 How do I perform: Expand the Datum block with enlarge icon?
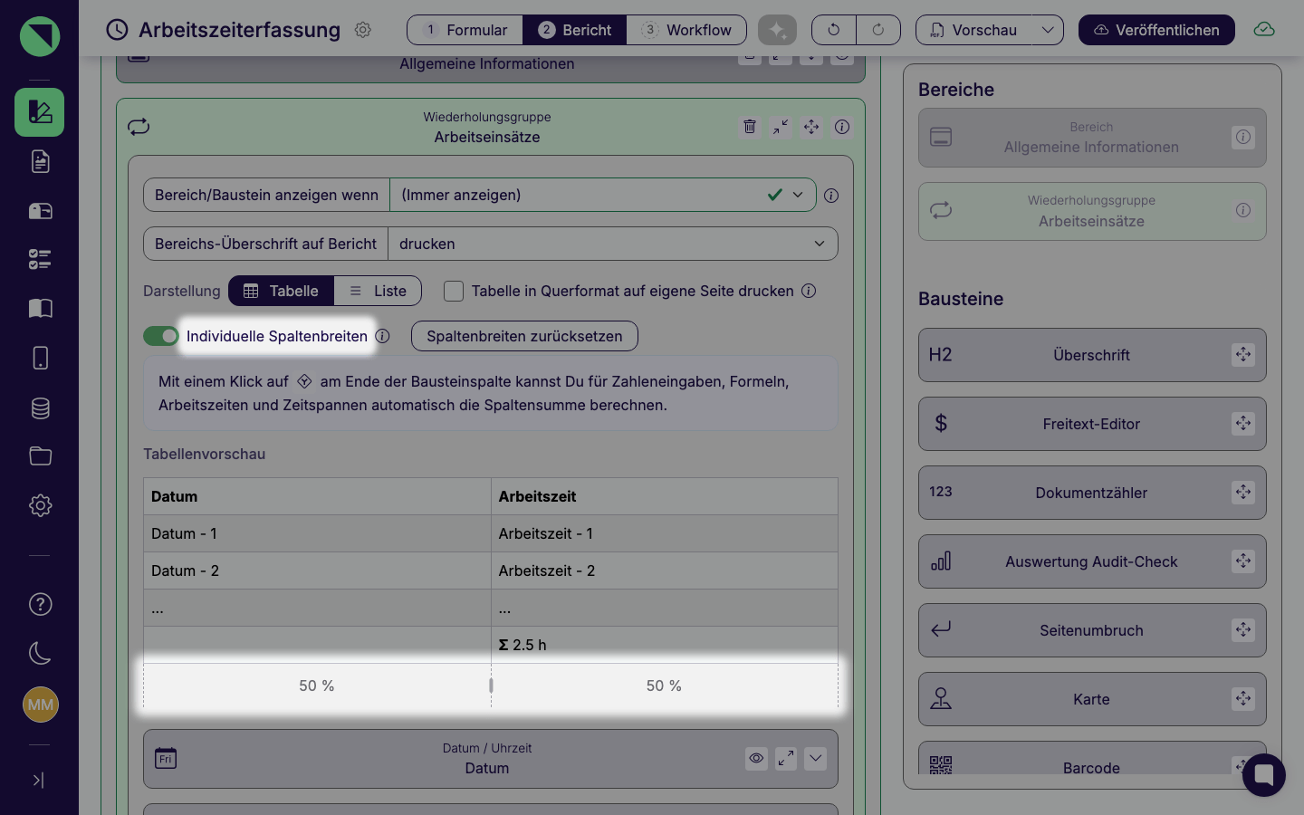(786, 758)
